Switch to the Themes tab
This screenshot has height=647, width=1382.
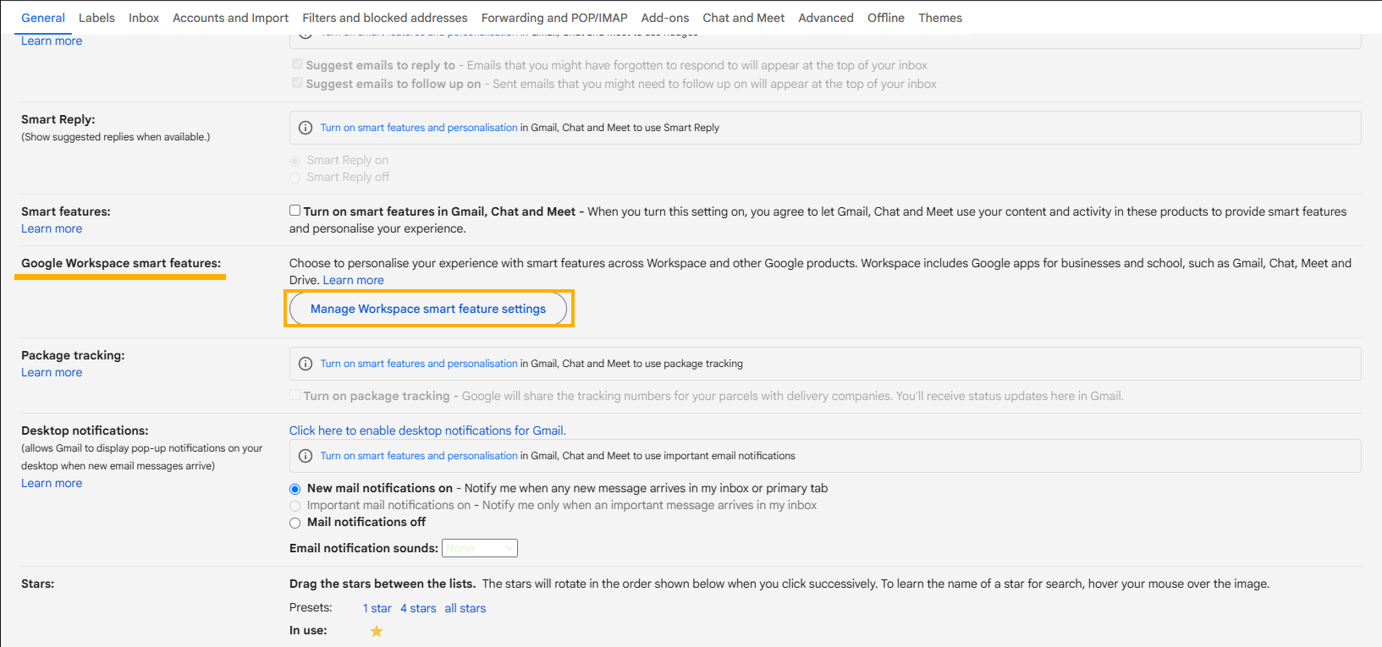tap(940, 18)
